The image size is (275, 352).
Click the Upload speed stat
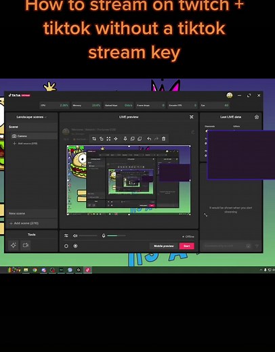pyautogui.click(x=119, y=106)
